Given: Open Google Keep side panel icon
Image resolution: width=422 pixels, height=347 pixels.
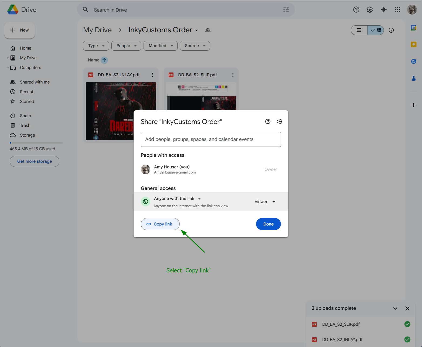Looking at the screenshot, I should coord(413,44).
